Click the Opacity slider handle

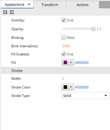pyautogui.click(x=93, y=29)
